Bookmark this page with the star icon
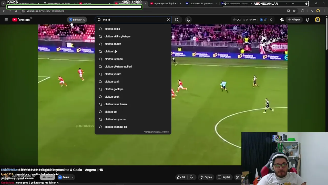The height and width of the screenshot is (185, 328). click(294, 11)
